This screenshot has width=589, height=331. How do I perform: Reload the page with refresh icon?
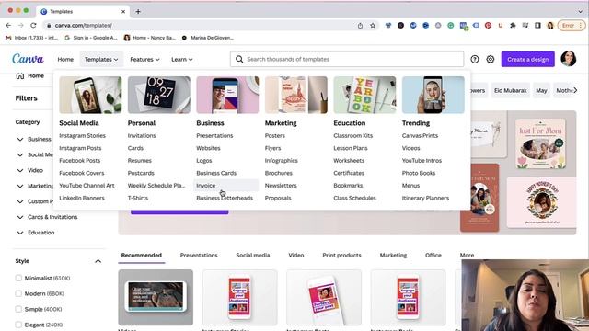pos(33,25)
